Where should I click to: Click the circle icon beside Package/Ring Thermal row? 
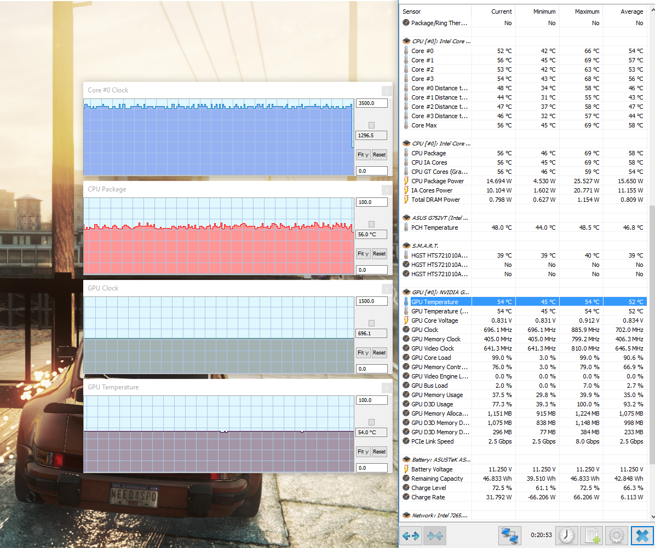pyautogui.click(x=406, y=23)
